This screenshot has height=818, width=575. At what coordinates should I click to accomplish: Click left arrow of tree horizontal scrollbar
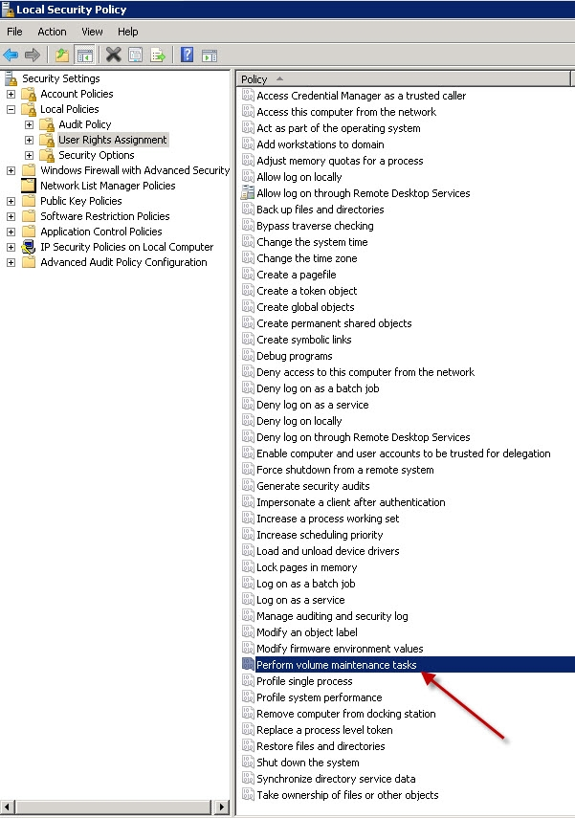(8, 807)
